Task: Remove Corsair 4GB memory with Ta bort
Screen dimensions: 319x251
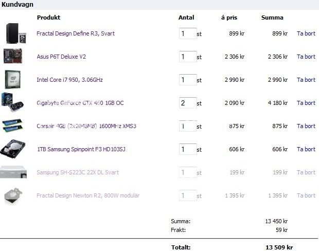Action: tap(306, 126)
